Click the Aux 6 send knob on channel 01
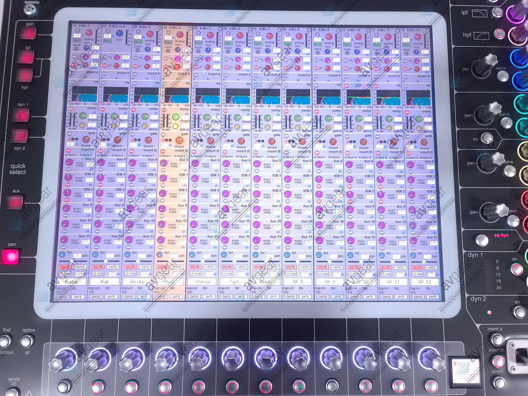Screen dimensions: 528x396 (69, 162)
